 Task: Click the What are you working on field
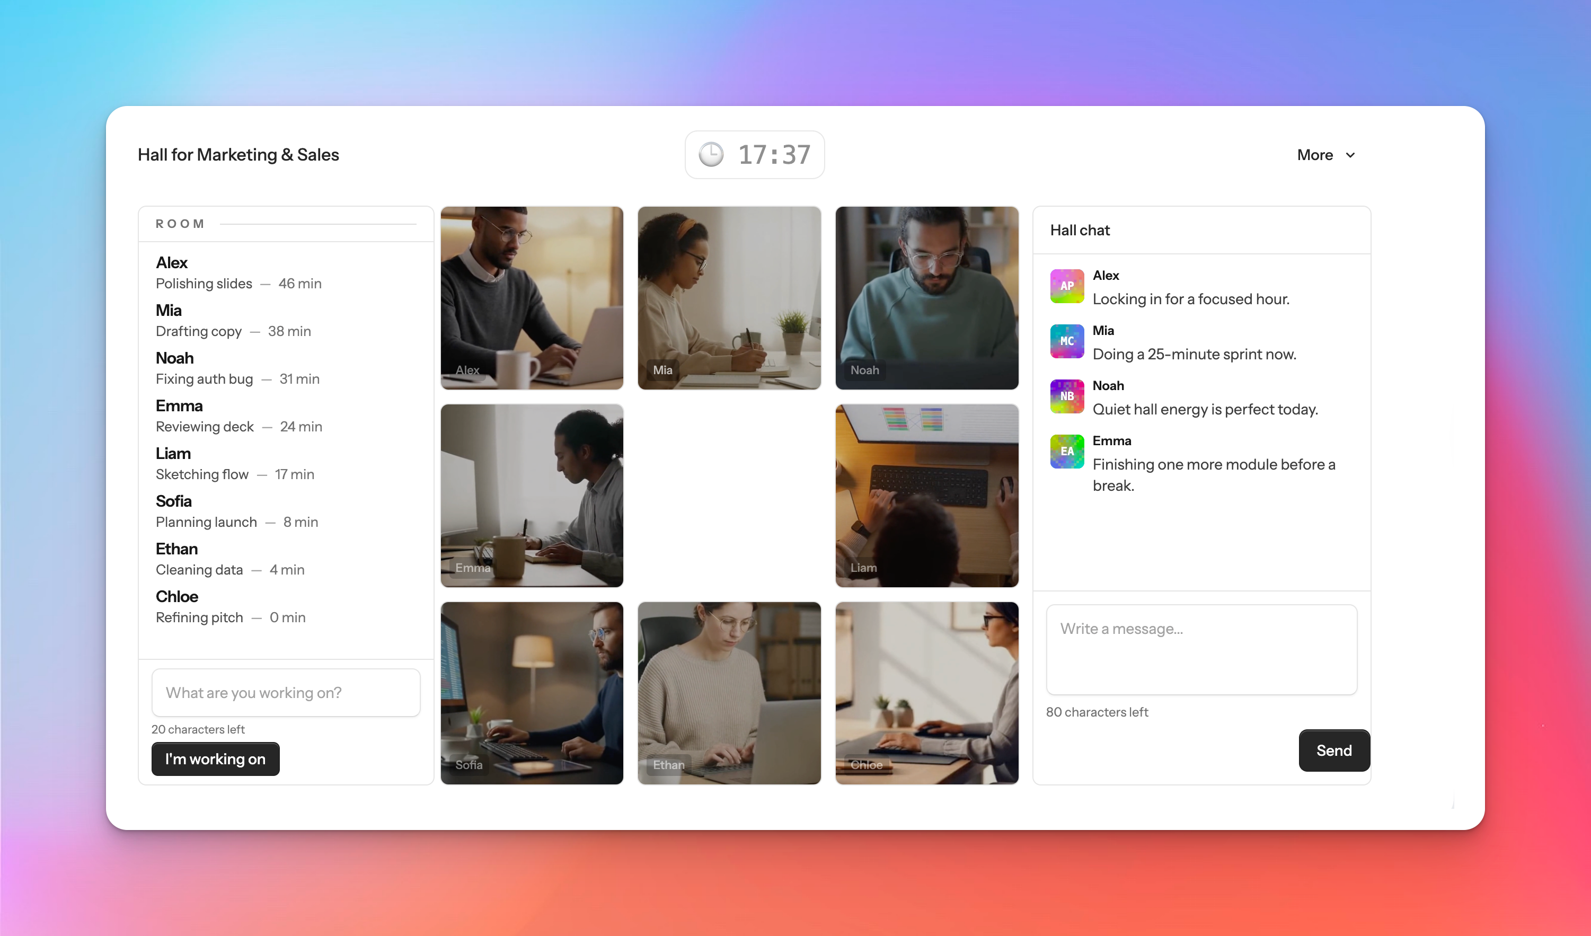(x=285, y=692)
